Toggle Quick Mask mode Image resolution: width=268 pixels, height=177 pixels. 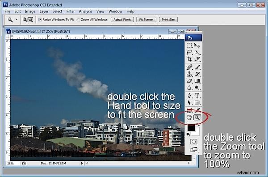coord(194,142)
